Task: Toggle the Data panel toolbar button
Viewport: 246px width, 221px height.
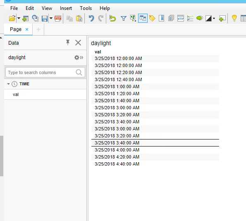Action: point(143,18)
